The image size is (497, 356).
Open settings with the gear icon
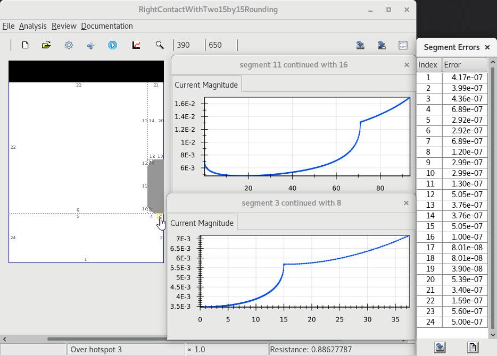point(69,45)
